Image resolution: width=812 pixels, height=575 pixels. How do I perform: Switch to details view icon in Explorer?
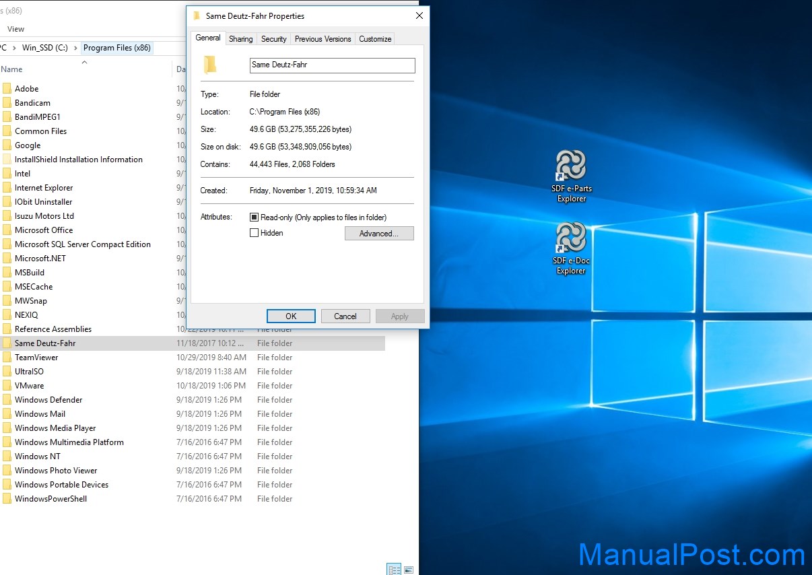coord(395,570)
